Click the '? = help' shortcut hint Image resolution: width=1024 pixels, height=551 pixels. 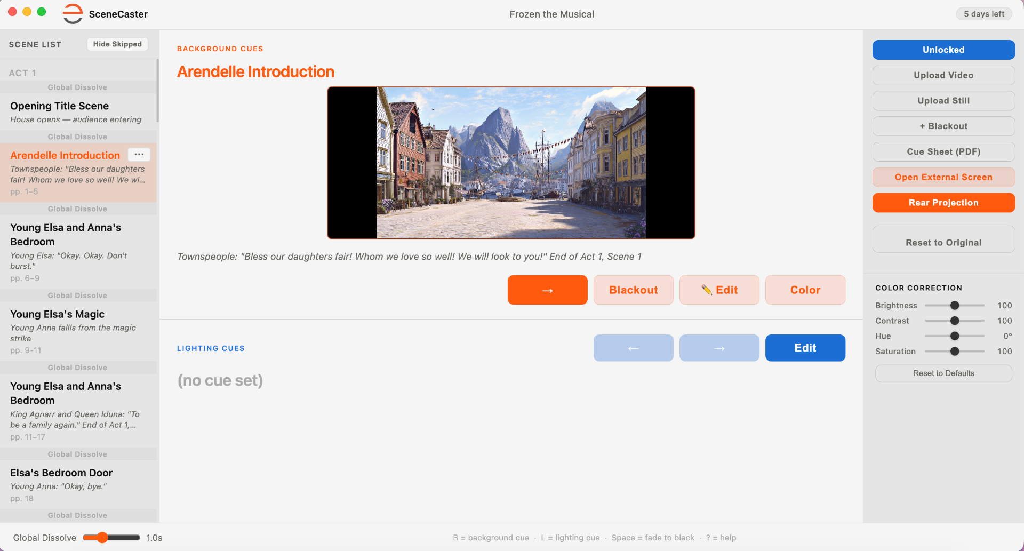721,538
